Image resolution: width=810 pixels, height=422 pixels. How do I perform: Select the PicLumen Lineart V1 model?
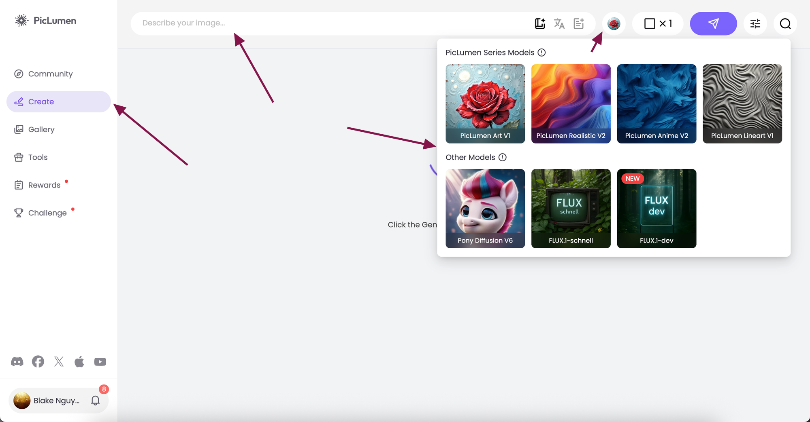click(742, 104)
